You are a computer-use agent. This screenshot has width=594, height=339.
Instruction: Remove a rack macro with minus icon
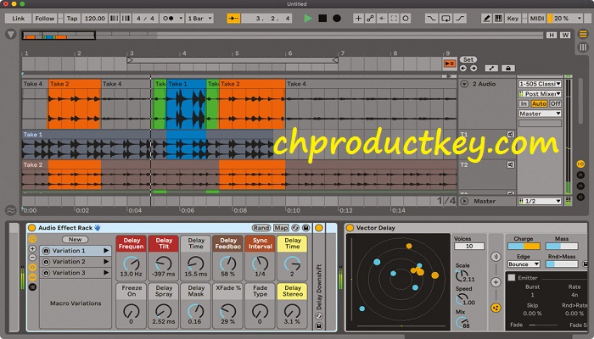32,258
